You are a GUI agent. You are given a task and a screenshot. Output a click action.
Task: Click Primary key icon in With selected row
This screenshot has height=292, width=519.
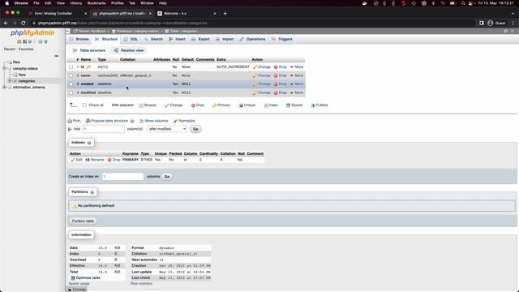(x=214, y=105)
